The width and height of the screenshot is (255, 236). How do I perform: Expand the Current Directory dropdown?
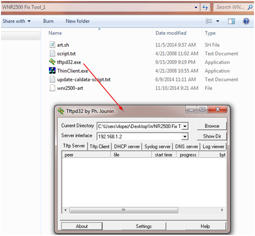(x=185, y=126)
